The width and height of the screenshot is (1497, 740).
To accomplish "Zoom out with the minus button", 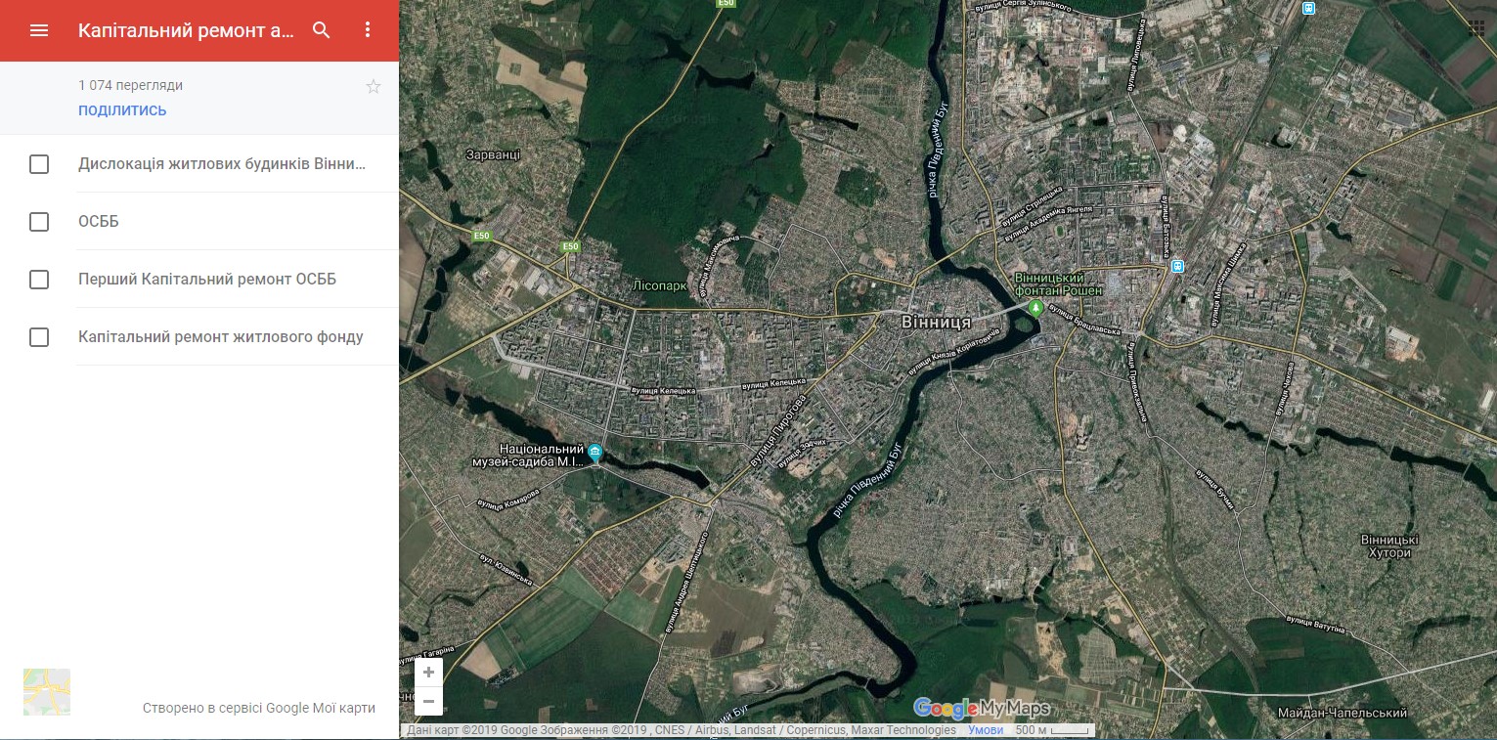I will pyautogui.click(x=428, y=701).
